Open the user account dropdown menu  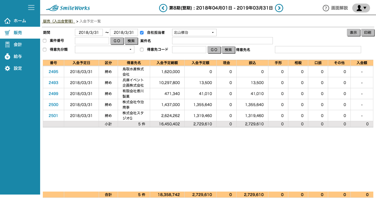pos(361,8)
